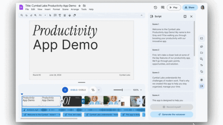The height and width of the screenshot is (125, 223).
Task: Open the version history clock icon
Action: coord(155,8)
